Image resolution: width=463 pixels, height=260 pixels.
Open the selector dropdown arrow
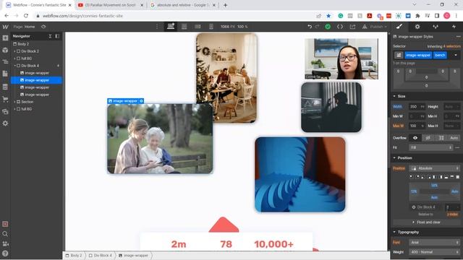pyautogui.click(x=456, y=55)
